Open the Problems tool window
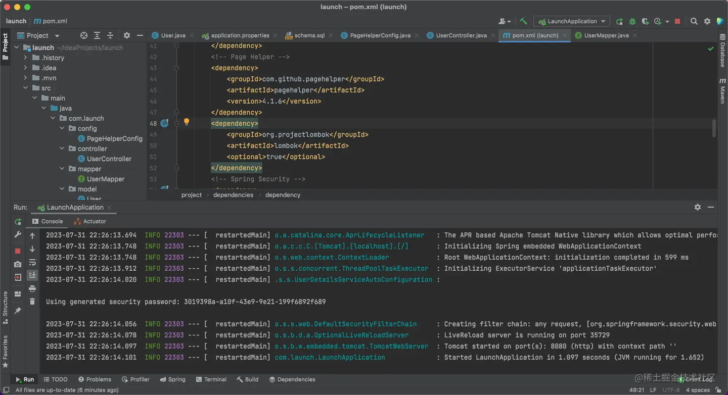This screenshot has width=728, height=395. pos(95,379)
